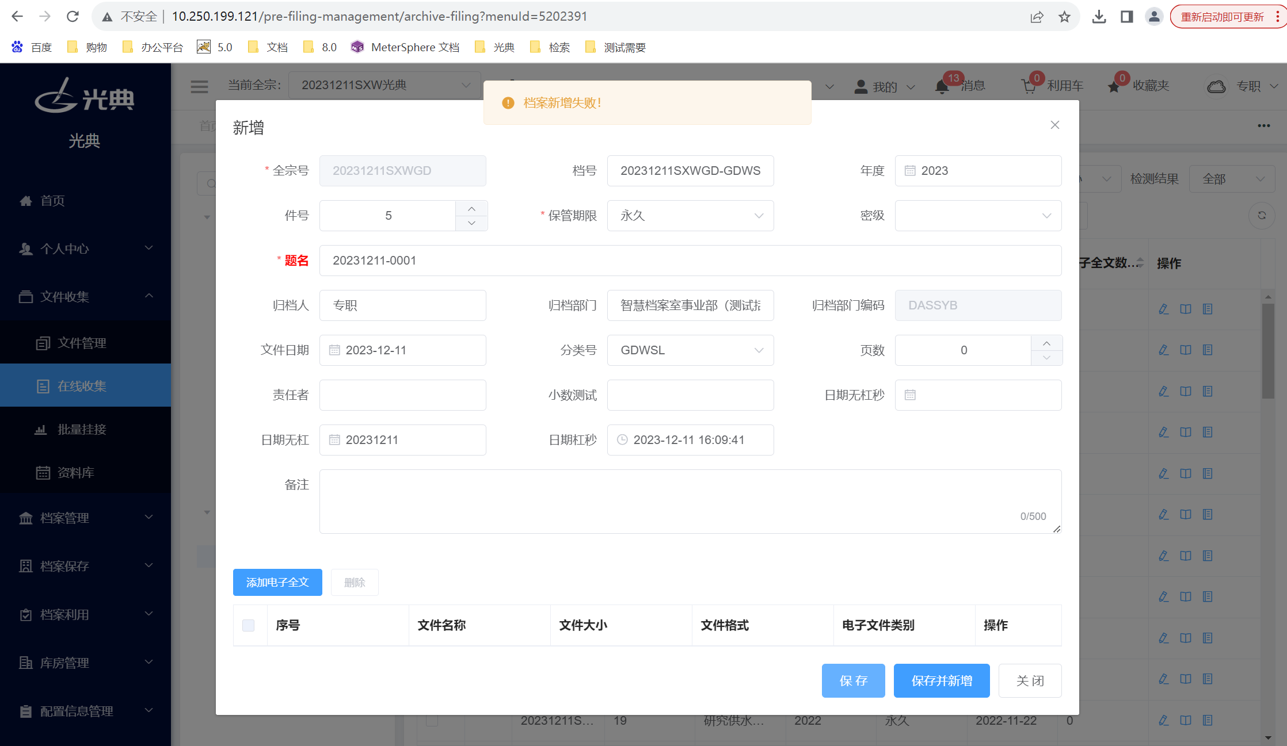Open the 利用车 cart icon

coord(1029,86)
